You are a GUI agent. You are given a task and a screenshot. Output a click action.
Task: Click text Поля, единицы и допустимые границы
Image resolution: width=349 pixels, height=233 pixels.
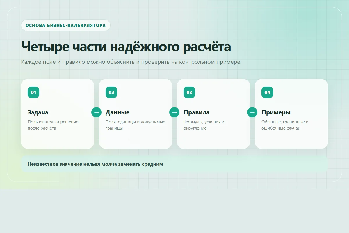135,125
